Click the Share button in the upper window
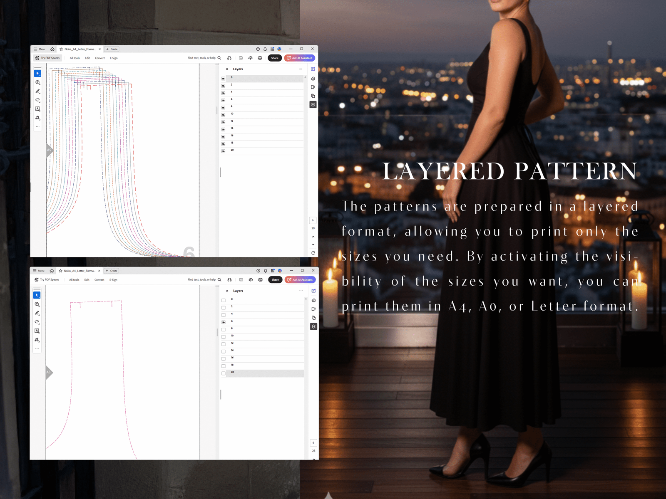This screenshot has height=499, width=666. point(275,58)
